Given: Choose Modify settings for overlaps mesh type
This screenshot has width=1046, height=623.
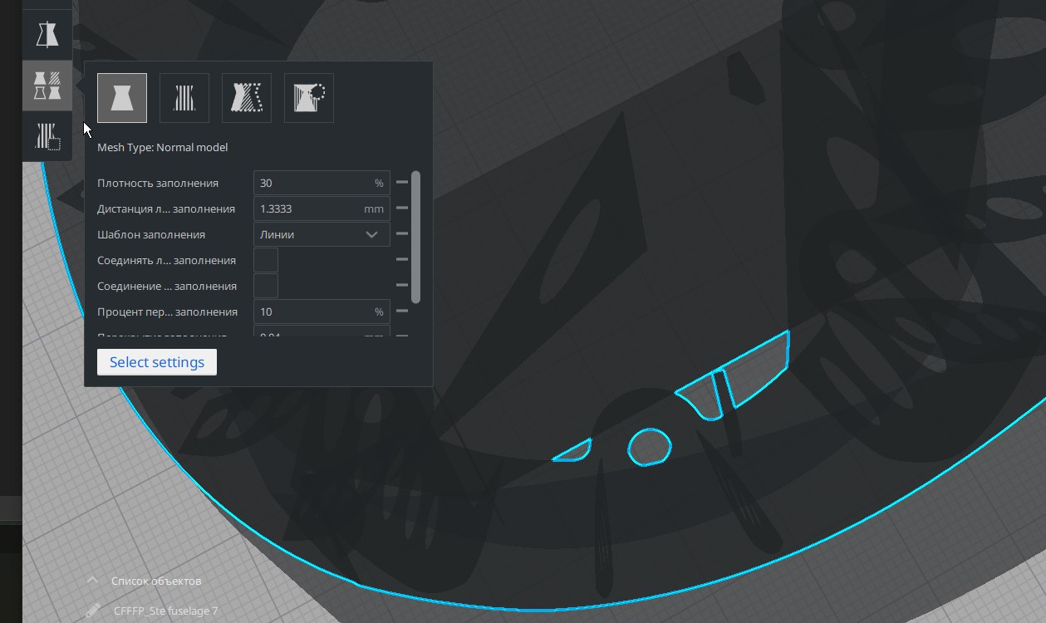Looking at the screenshot, I should [x=247, y=98].
